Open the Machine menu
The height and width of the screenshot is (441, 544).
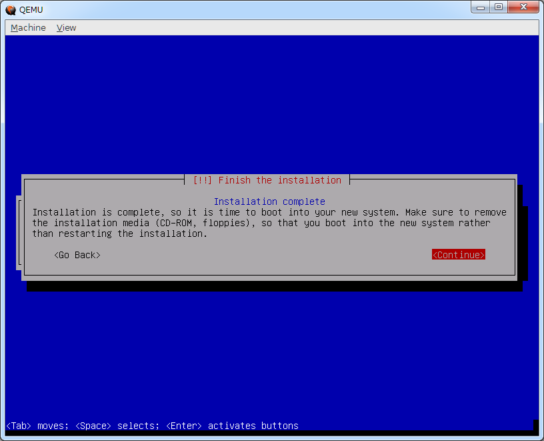pyautogui.click(x=28, y=28)
